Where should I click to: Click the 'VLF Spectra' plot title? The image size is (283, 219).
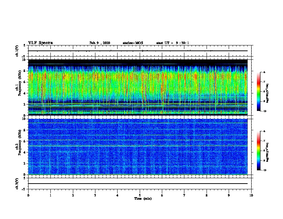[x=40, y=43]
